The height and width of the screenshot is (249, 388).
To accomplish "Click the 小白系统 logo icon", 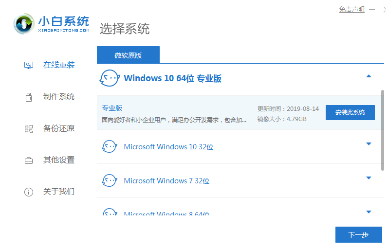I will [24, 23].
